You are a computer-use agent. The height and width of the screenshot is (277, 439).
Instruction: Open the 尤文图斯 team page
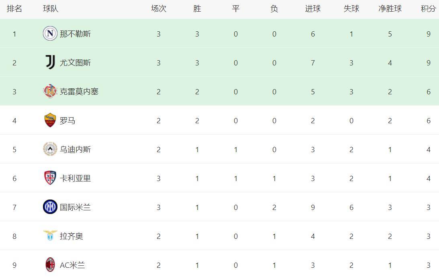[x=75, y=63]
